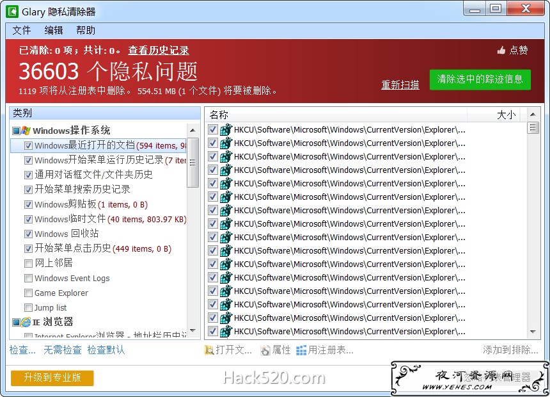Viewport: 550px width, 397px height.
Task: Uncheck Windows开始菜单运行历史记录 checkbox
Action: point(28,161)
